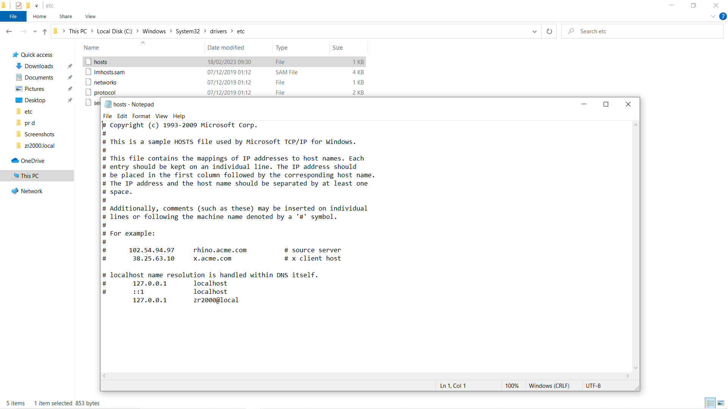Open Documents in navigation pane
This screenshot has width=728, height=409.
39,78
